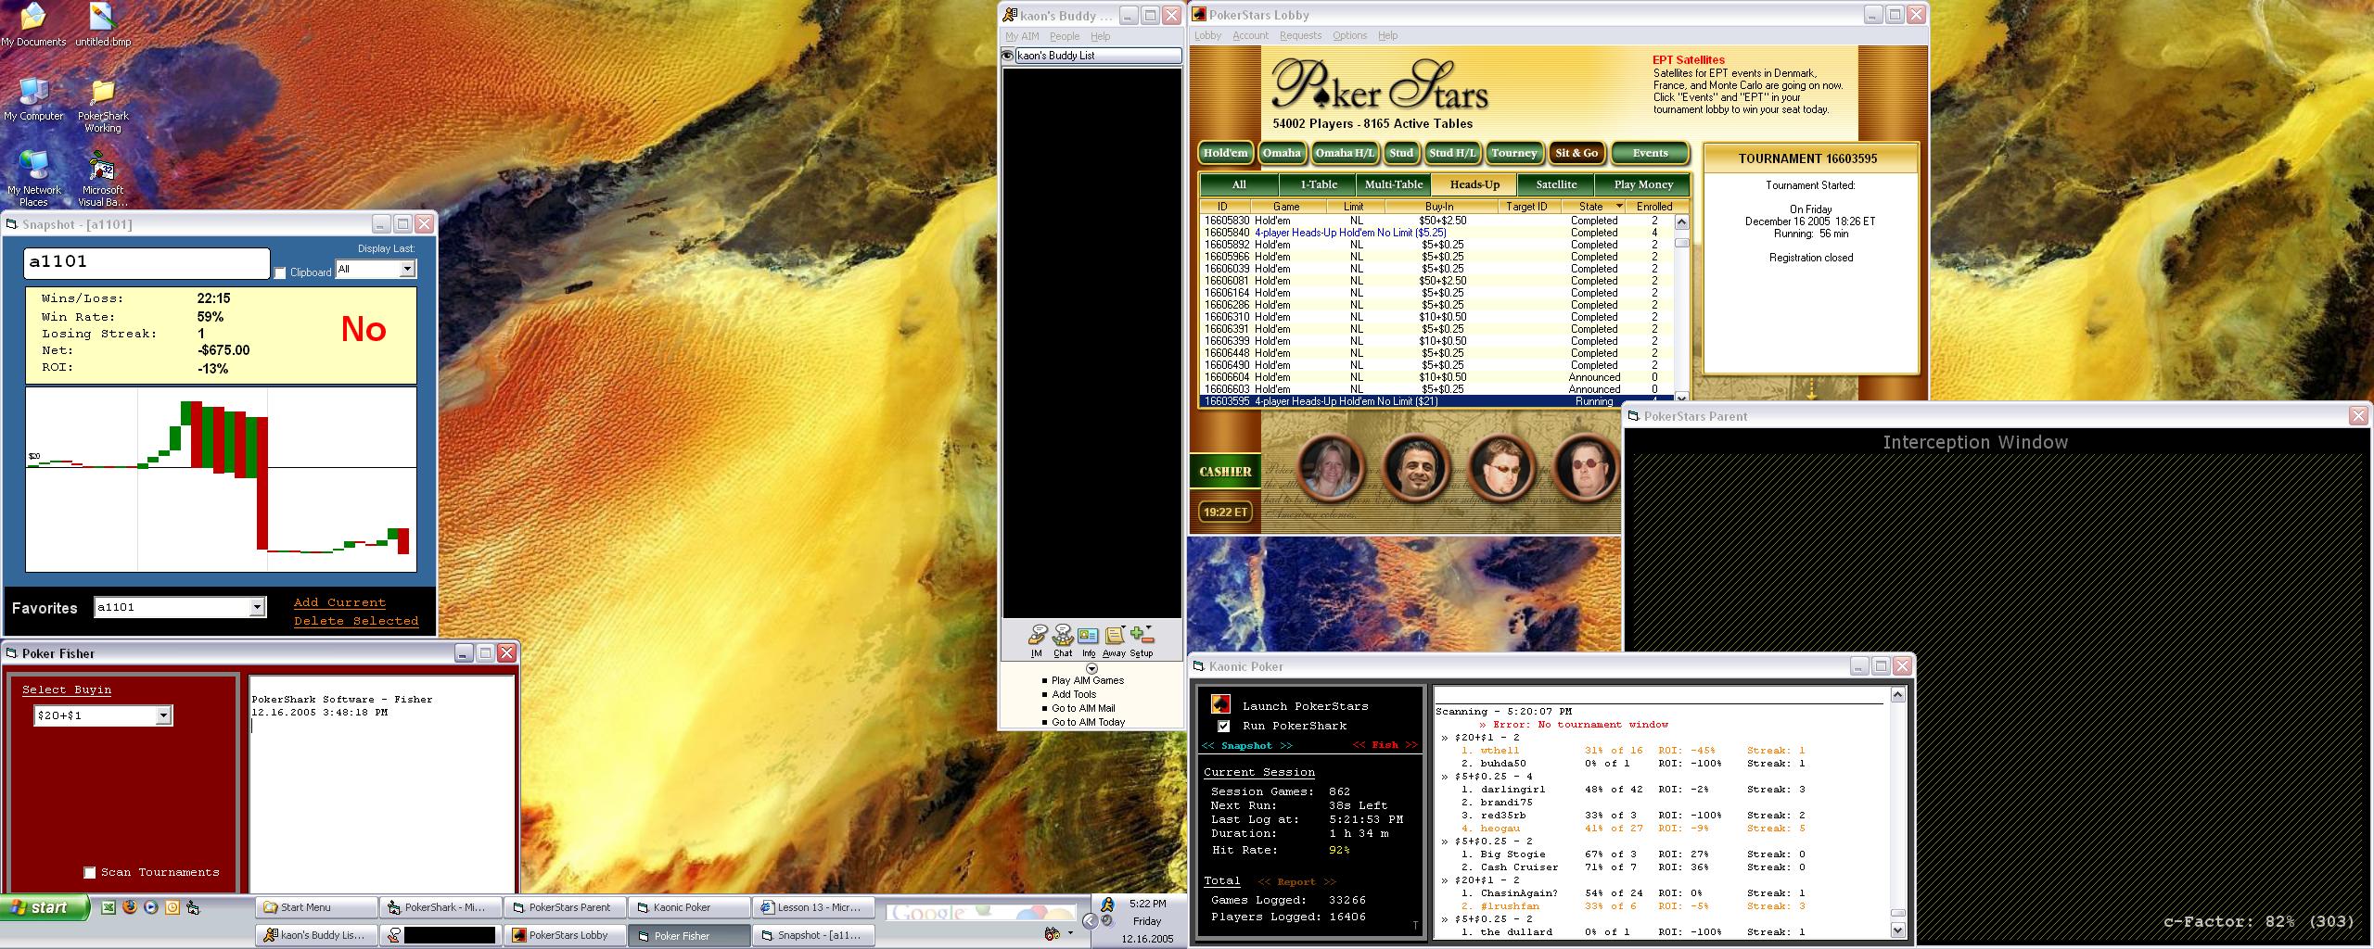Open AIM Chat icon
Screen dimensions: 2374x949
[x=1063, y=636]
